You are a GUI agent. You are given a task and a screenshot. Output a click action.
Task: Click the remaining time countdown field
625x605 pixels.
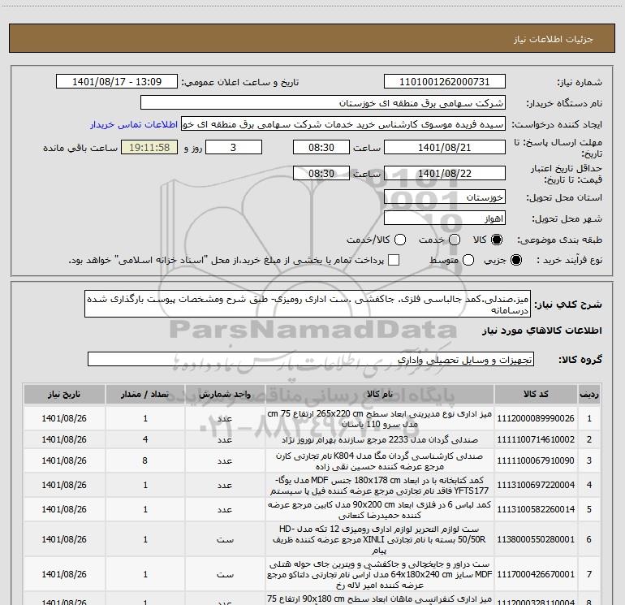coord(148,148)
